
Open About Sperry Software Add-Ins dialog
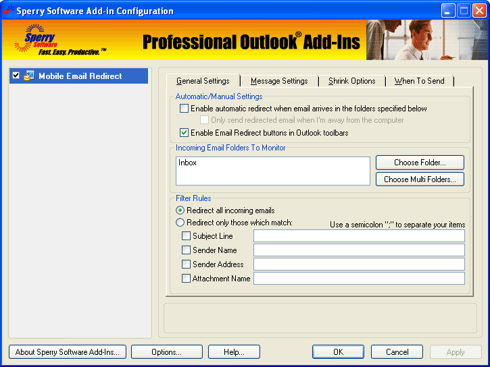(x=68, y=352)
